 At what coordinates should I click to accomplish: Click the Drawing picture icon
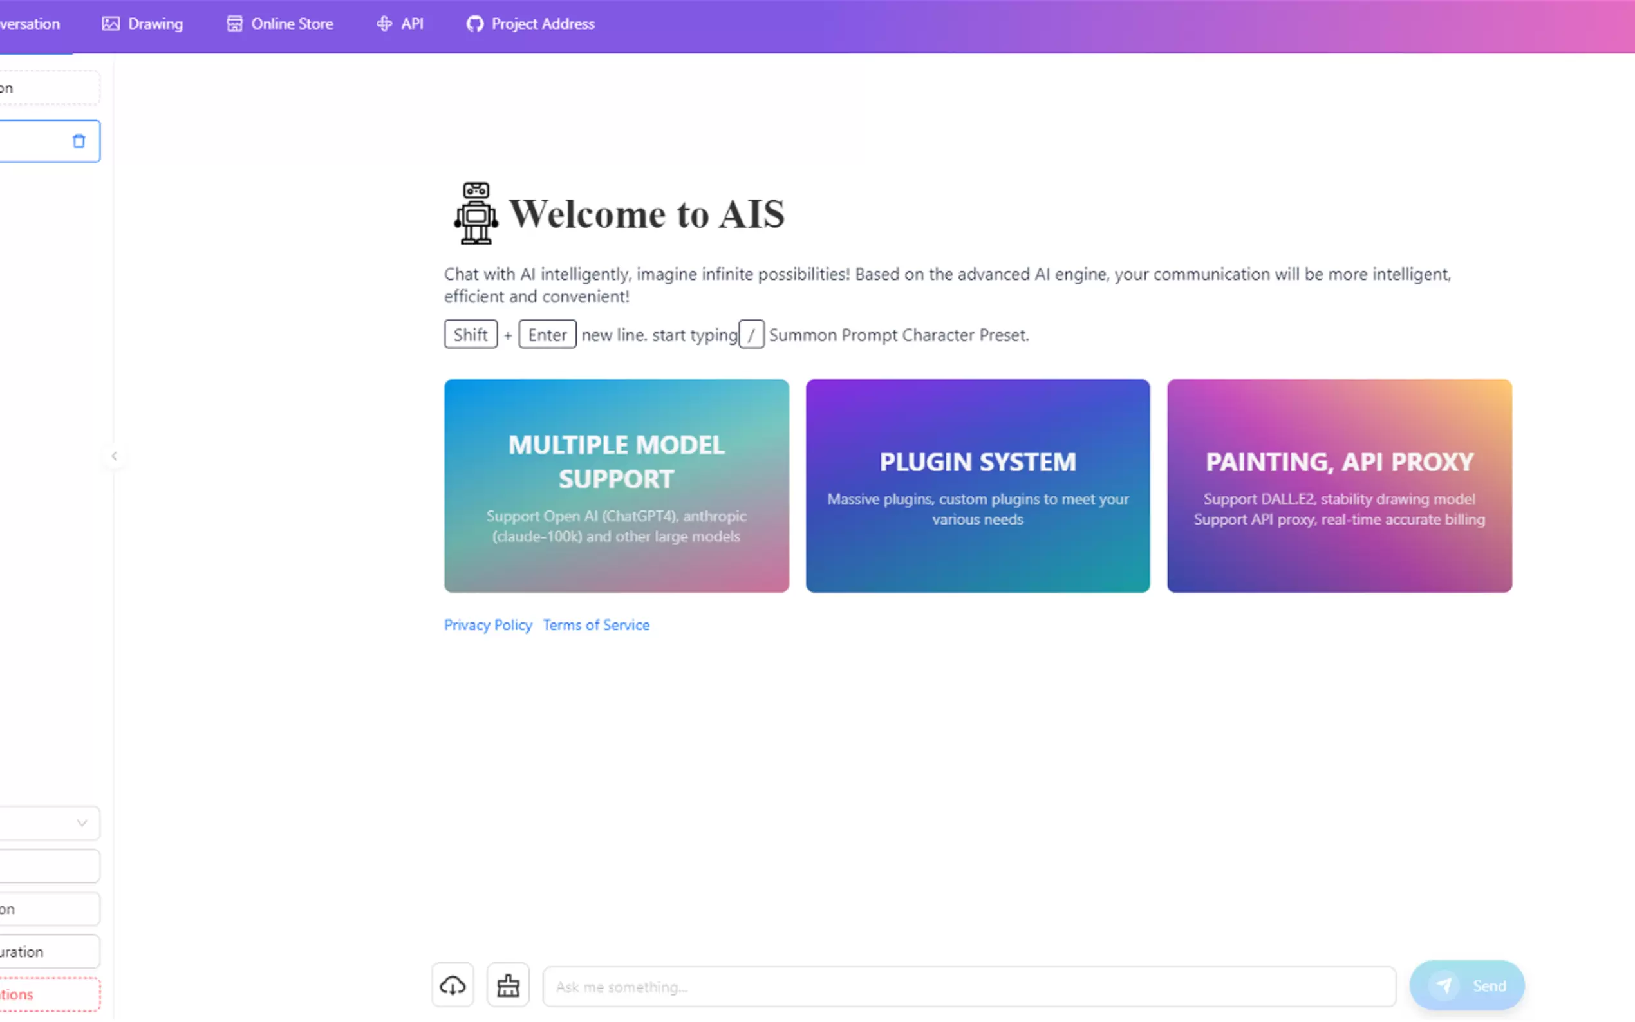(x=110, y=24)
